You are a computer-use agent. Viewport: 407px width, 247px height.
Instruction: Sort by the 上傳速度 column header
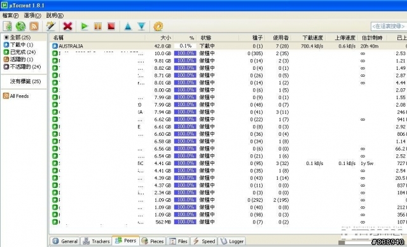click(x=342, y=38)
